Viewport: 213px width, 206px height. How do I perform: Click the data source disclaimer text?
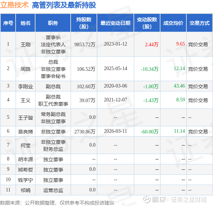coord(57,203)
